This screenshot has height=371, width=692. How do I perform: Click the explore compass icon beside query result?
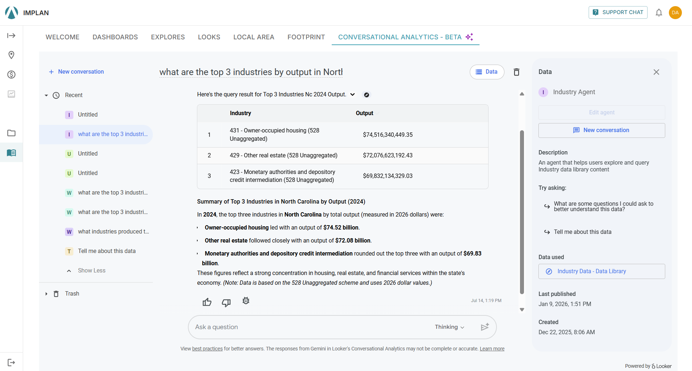[366, 95]
